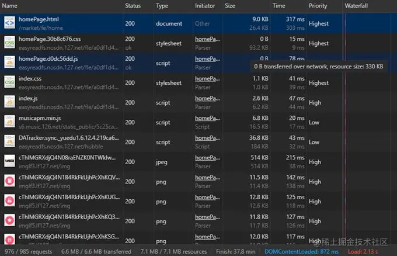Follow the initiator link for the DATracker.sync script
Viewport: 397px width, 256px height.
tap(207, 138)
